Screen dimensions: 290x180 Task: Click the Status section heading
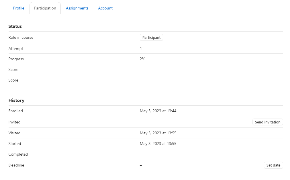pos(15,26)
